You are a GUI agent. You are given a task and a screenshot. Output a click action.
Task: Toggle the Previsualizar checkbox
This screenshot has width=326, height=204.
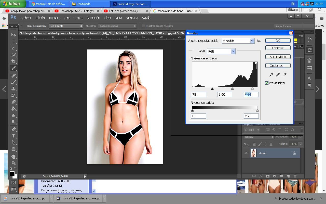point(267,83)
